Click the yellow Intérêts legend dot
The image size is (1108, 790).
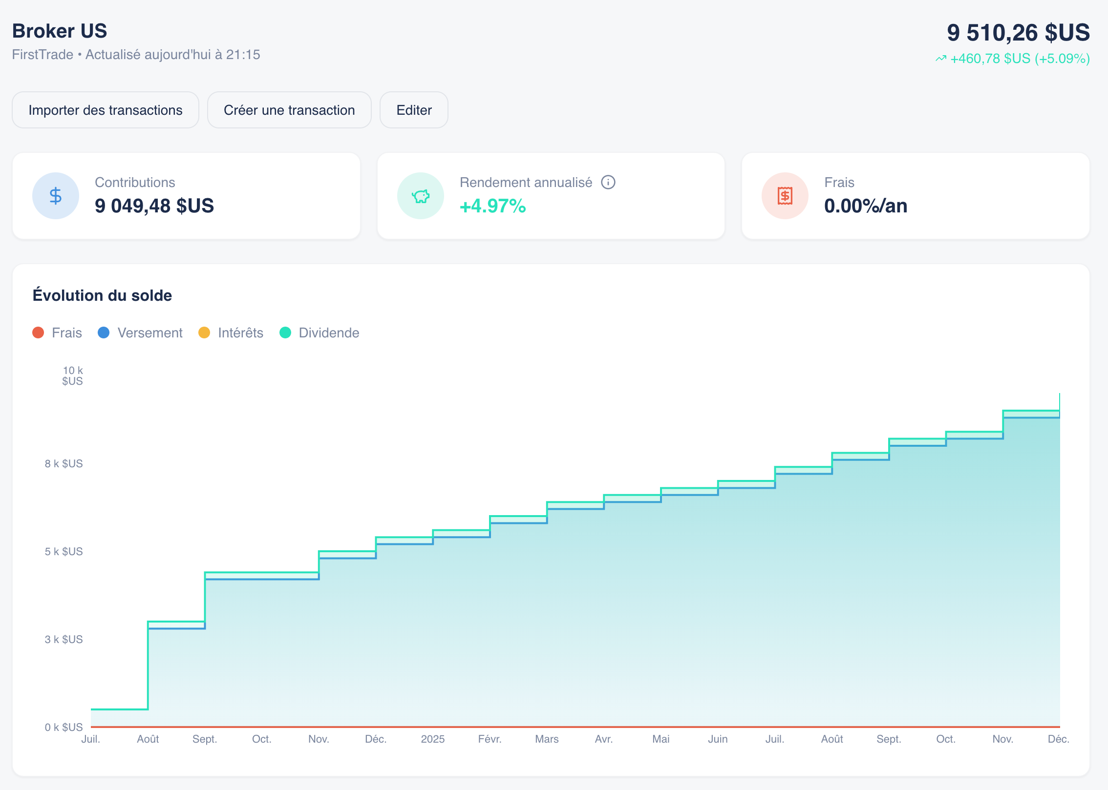coord(204,333)
